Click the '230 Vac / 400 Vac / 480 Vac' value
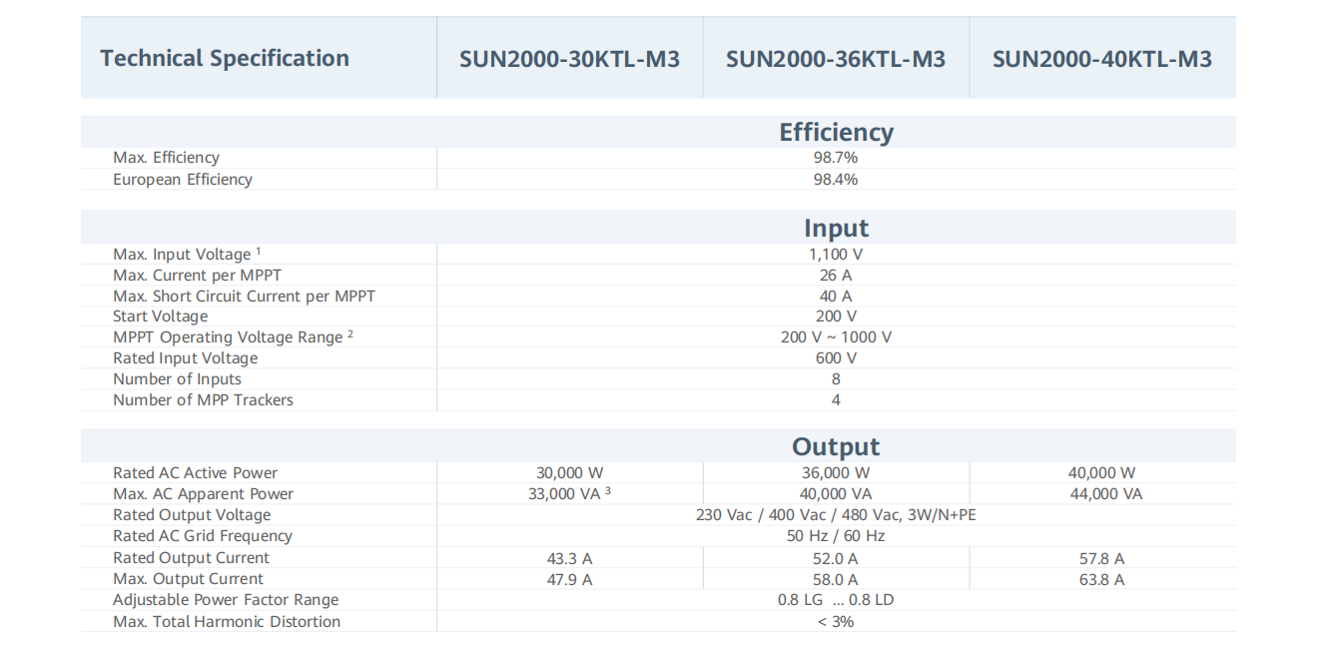1324x647 pixels. (x=836, y=515)
